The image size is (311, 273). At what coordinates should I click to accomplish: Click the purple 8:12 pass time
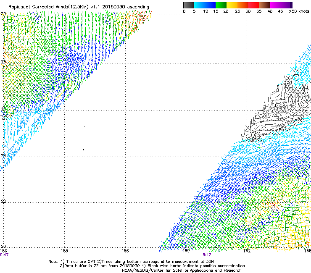coord(207,255)
